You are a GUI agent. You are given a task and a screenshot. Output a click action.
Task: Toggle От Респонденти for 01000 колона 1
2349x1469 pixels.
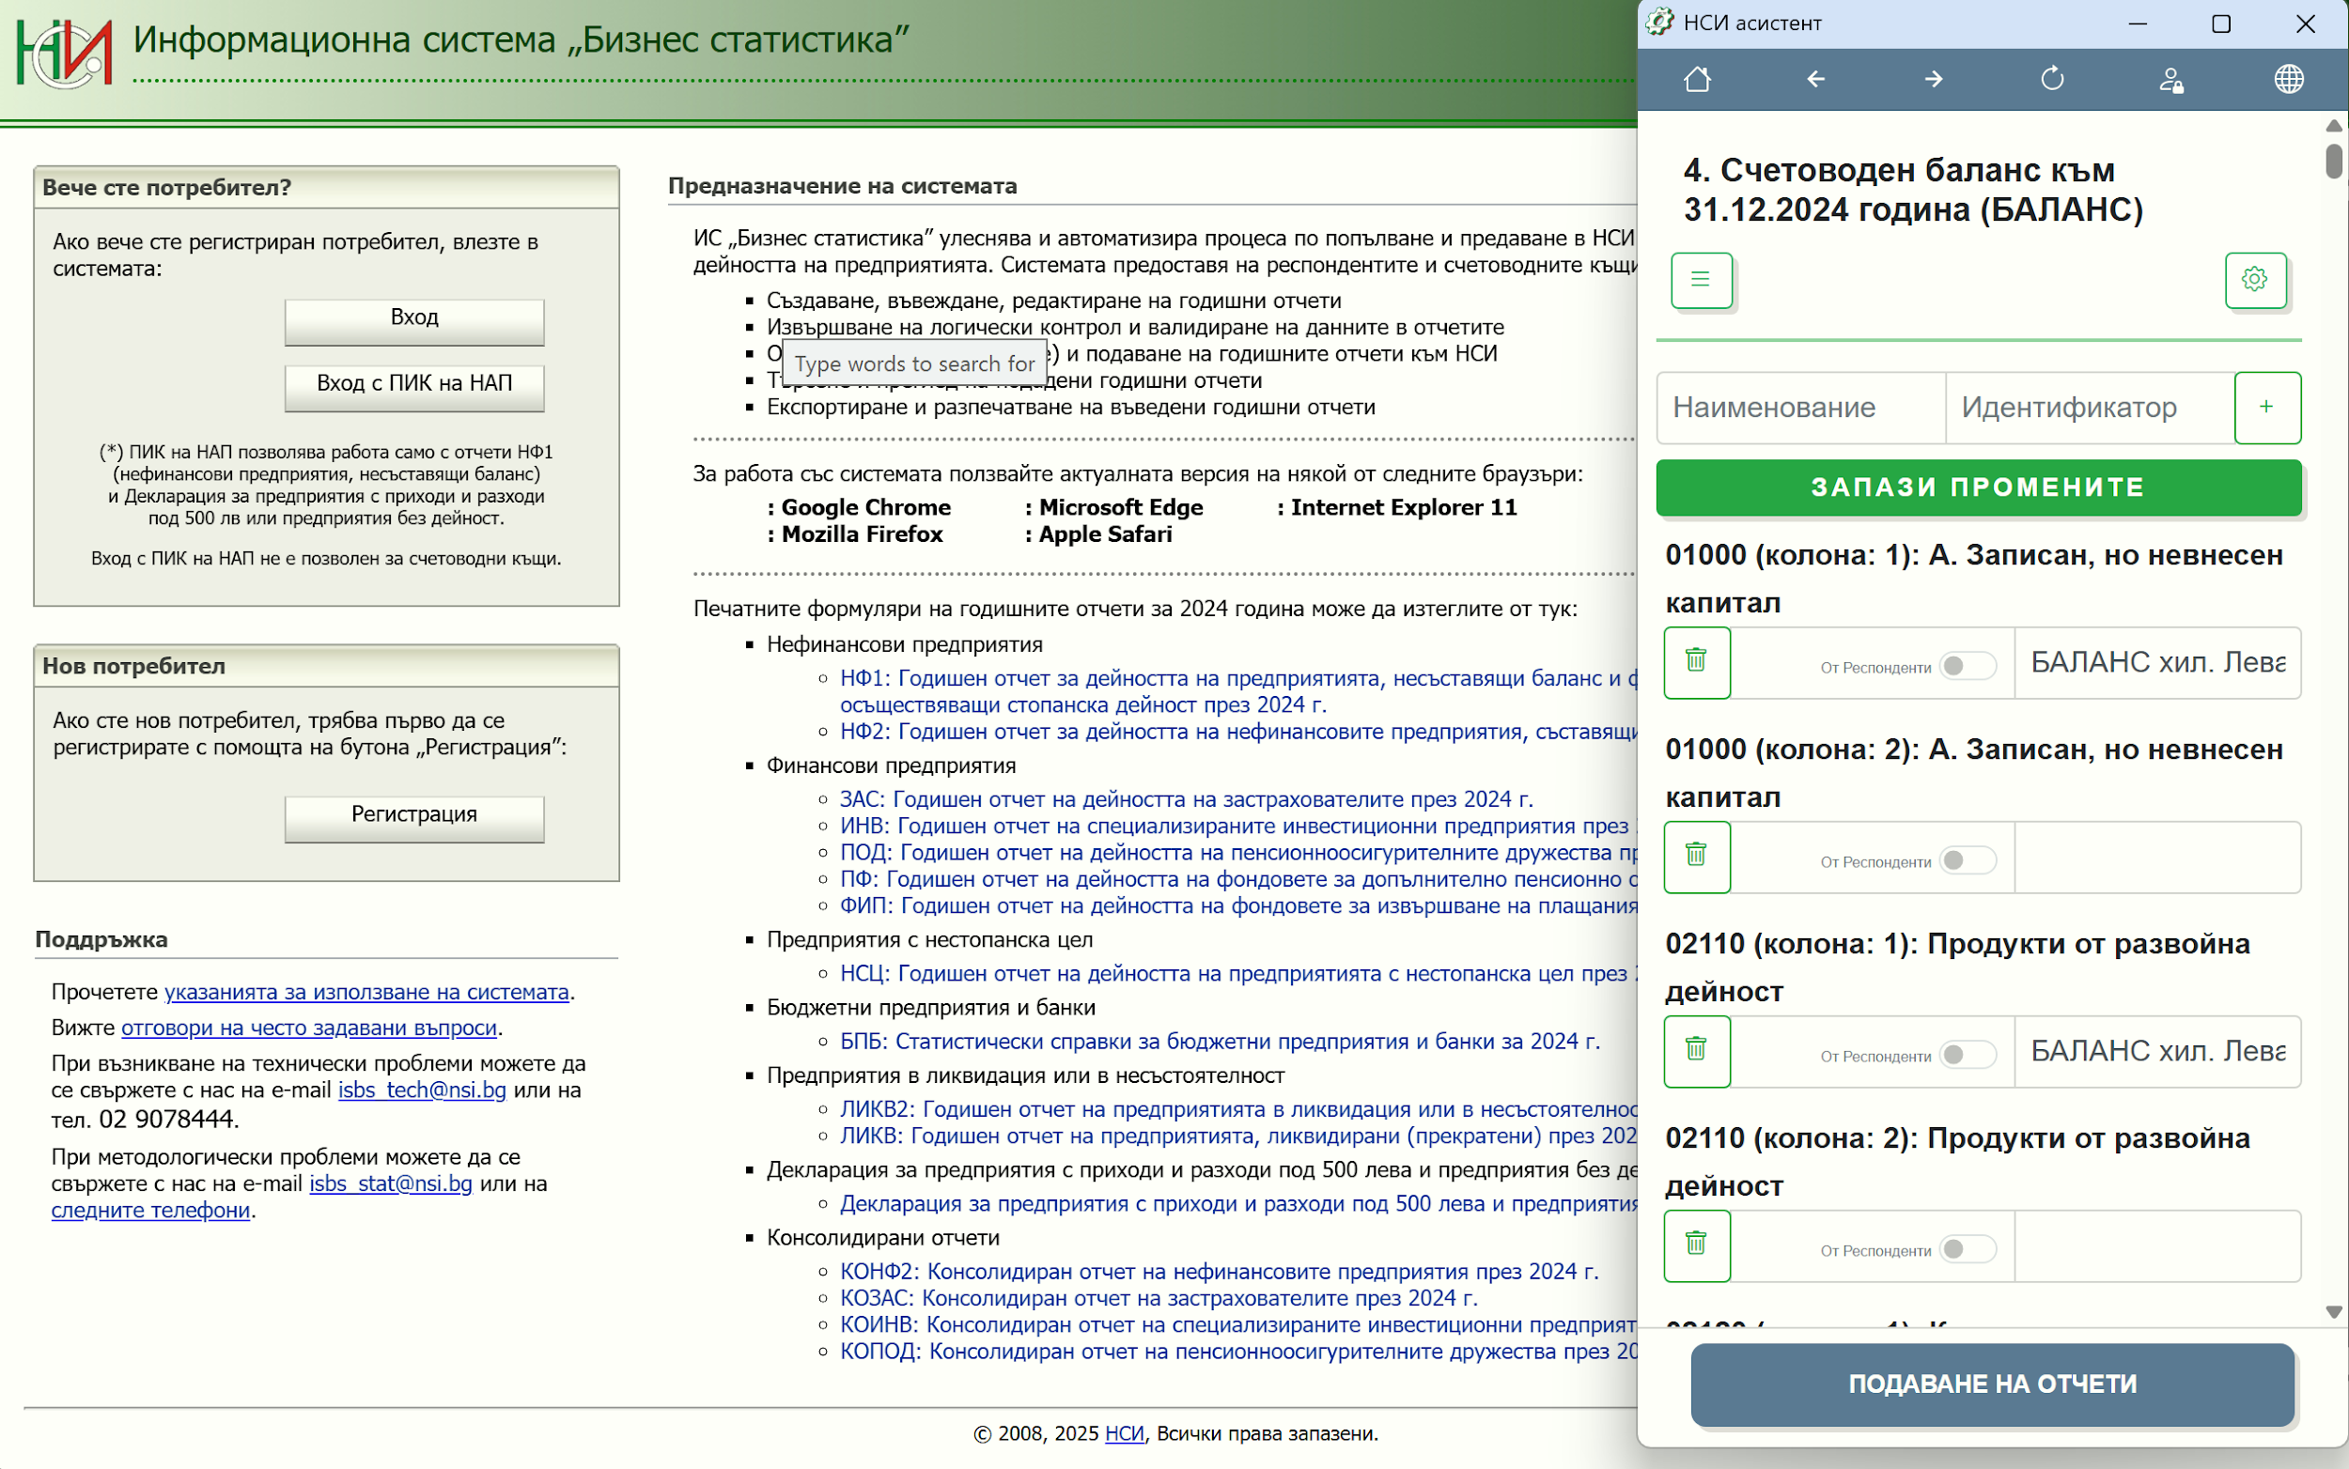tap(1966, 666)
